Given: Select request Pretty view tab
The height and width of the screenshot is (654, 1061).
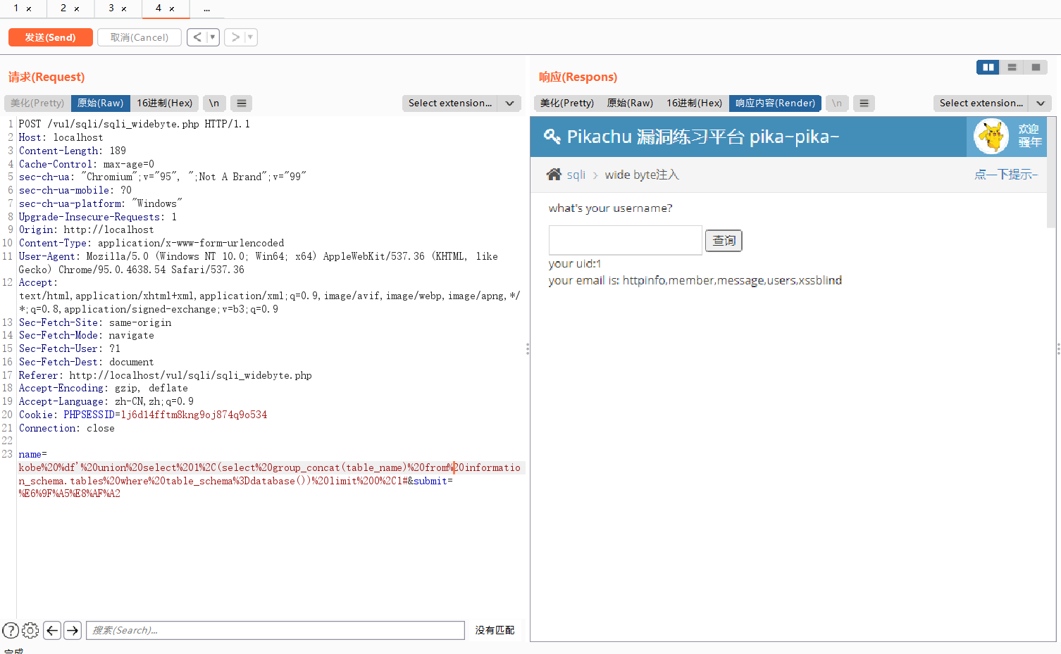Looking at the screenshot, I should click(x=37, y=103).
